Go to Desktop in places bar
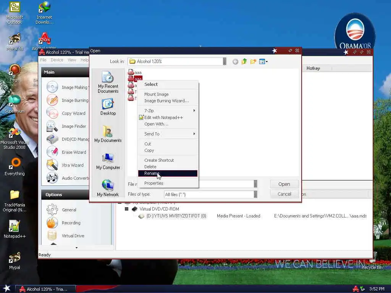This screenshot has height=293, width=391. pyautogui.click(x=108, y=107)
